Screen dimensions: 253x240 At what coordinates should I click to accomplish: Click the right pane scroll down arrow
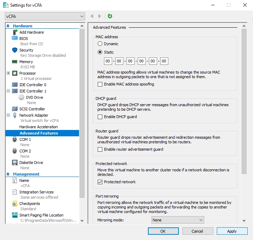(x=244, y=220)
